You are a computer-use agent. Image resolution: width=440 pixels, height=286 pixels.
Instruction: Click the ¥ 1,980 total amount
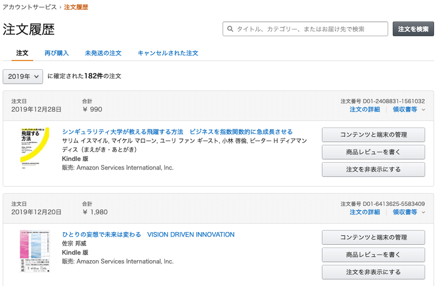[95, 212]
